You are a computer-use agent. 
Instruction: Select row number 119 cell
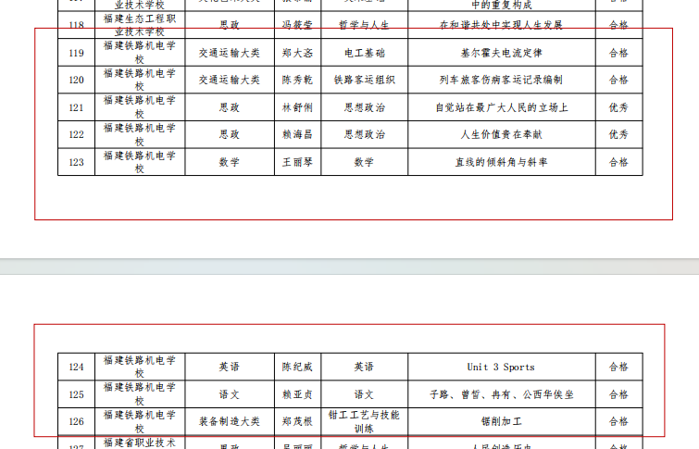(x=76, y=53)
